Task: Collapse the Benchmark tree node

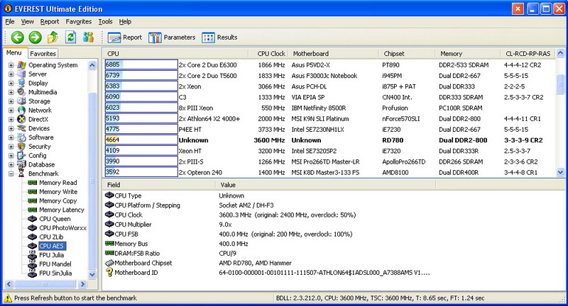Action: 11,174
